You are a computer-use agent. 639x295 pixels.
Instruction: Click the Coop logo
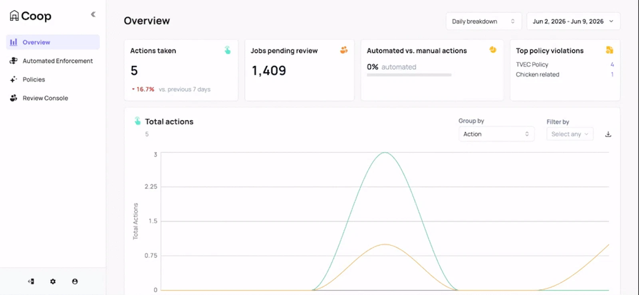[x=31, y=16]
